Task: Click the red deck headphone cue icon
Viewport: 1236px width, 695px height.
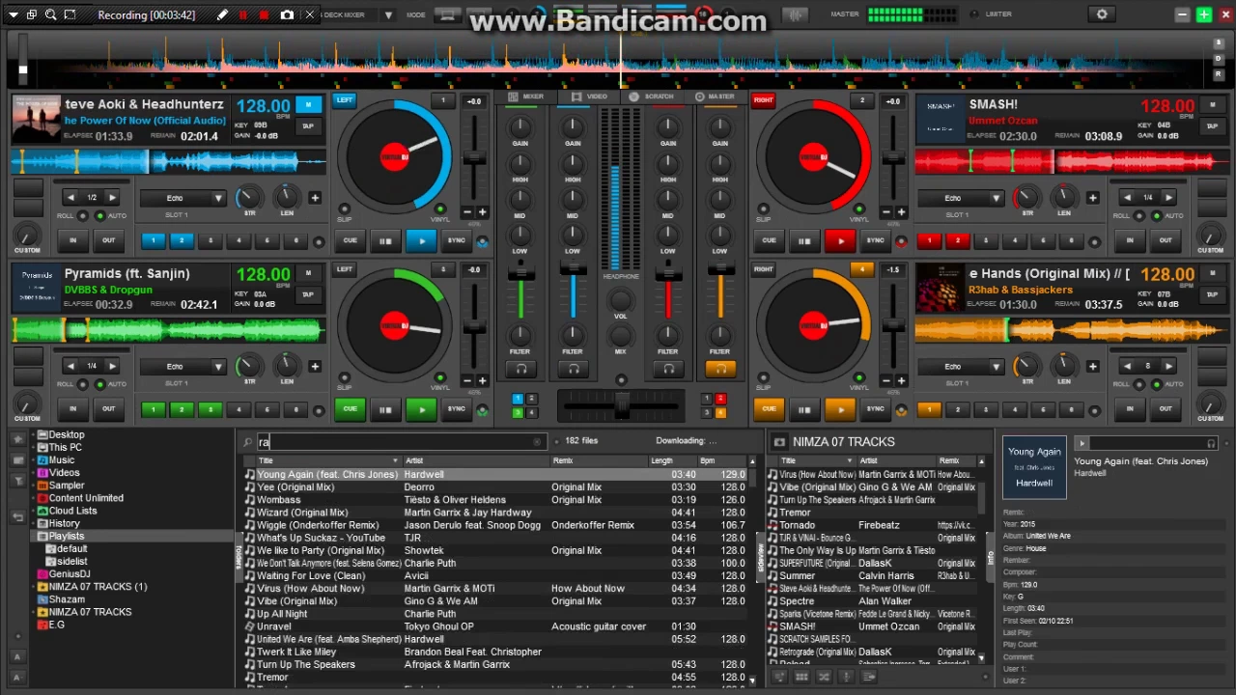Action: coord(667,368)
